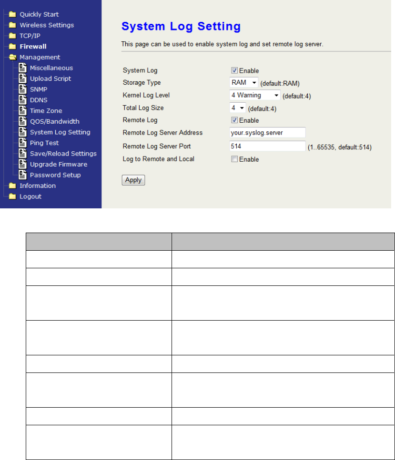
Task: Click the Upgrade Firmware page icon
Action: [x=22, y=164]
